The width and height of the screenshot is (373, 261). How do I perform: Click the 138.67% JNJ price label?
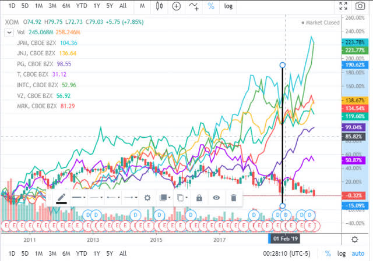pos(355,101)
